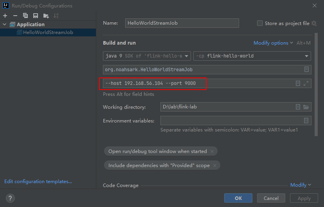
Task: Click the program arguments field
Action: pyautogui.click(x=207, y=83)
